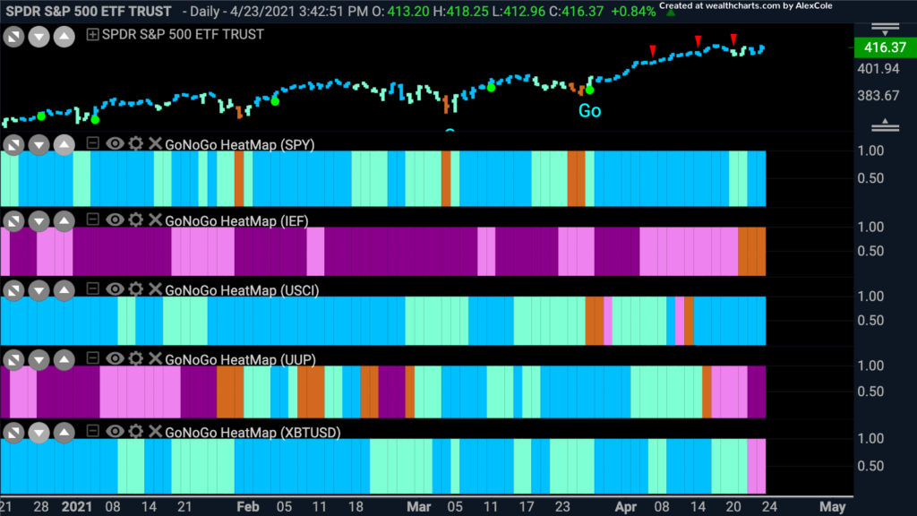Screen dimensions: 917x516
Task: Collapse the GoNoGo HeatMap (SPY) indicator
Action: [92, 142]
